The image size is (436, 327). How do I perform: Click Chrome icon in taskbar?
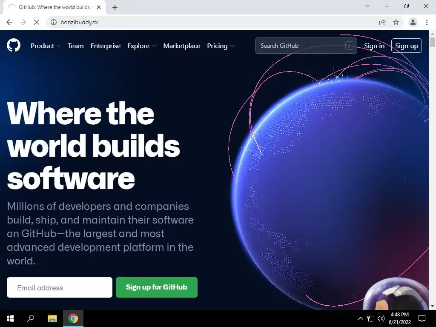73,318
